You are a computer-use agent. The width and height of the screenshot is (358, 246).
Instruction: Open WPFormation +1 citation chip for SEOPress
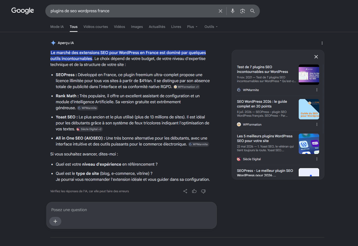pyautogui.click(x=187, y=87)
